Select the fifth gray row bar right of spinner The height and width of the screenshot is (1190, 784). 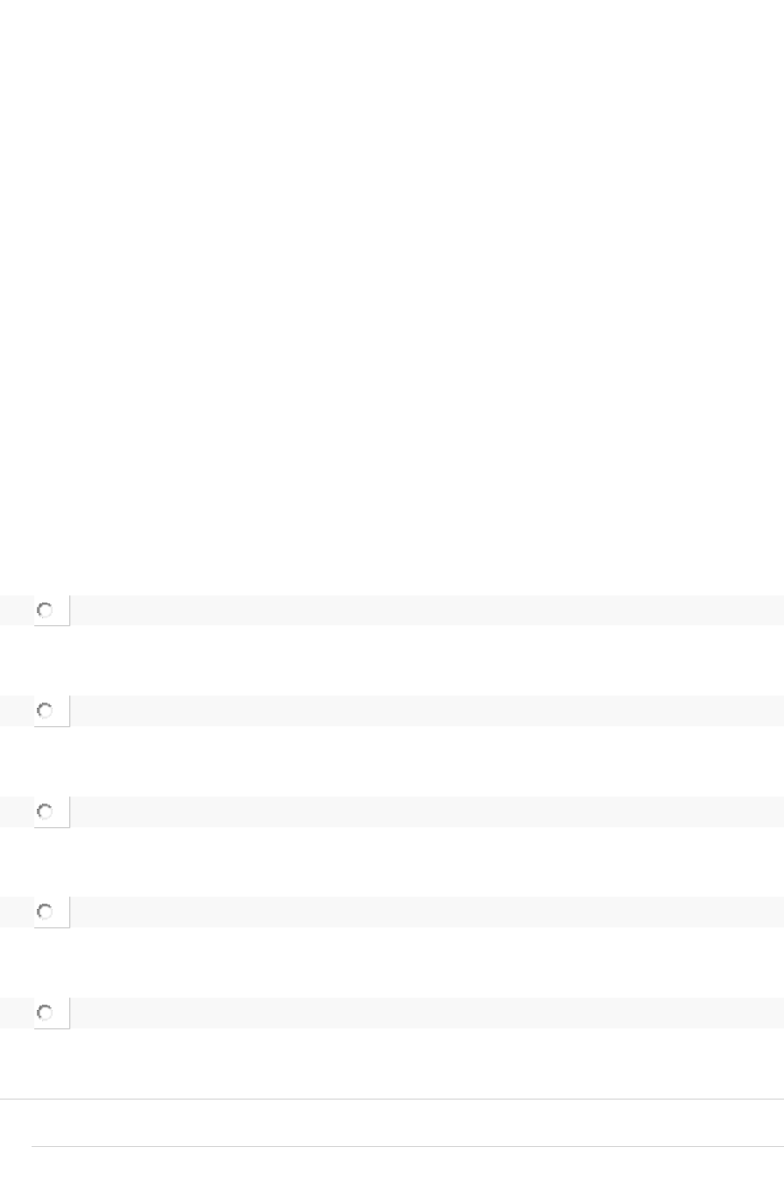[426, 1013]
